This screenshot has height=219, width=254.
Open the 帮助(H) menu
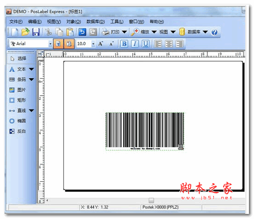[157, 22]
